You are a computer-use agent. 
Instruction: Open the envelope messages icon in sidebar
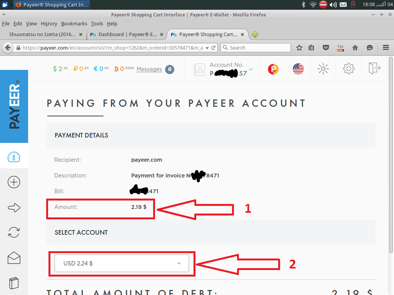(x=14, y=258)
